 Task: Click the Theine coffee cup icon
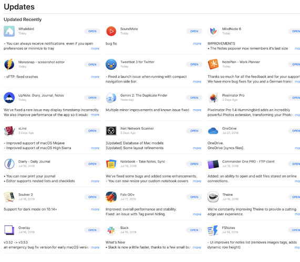coord(213,197)
